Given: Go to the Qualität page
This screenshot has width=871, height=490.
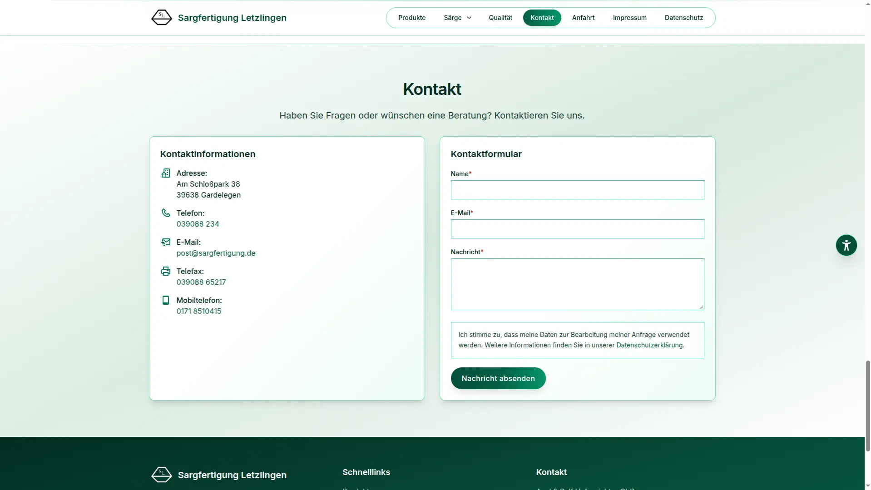Looking at the screenshot, I should click(x=500, y=18).
